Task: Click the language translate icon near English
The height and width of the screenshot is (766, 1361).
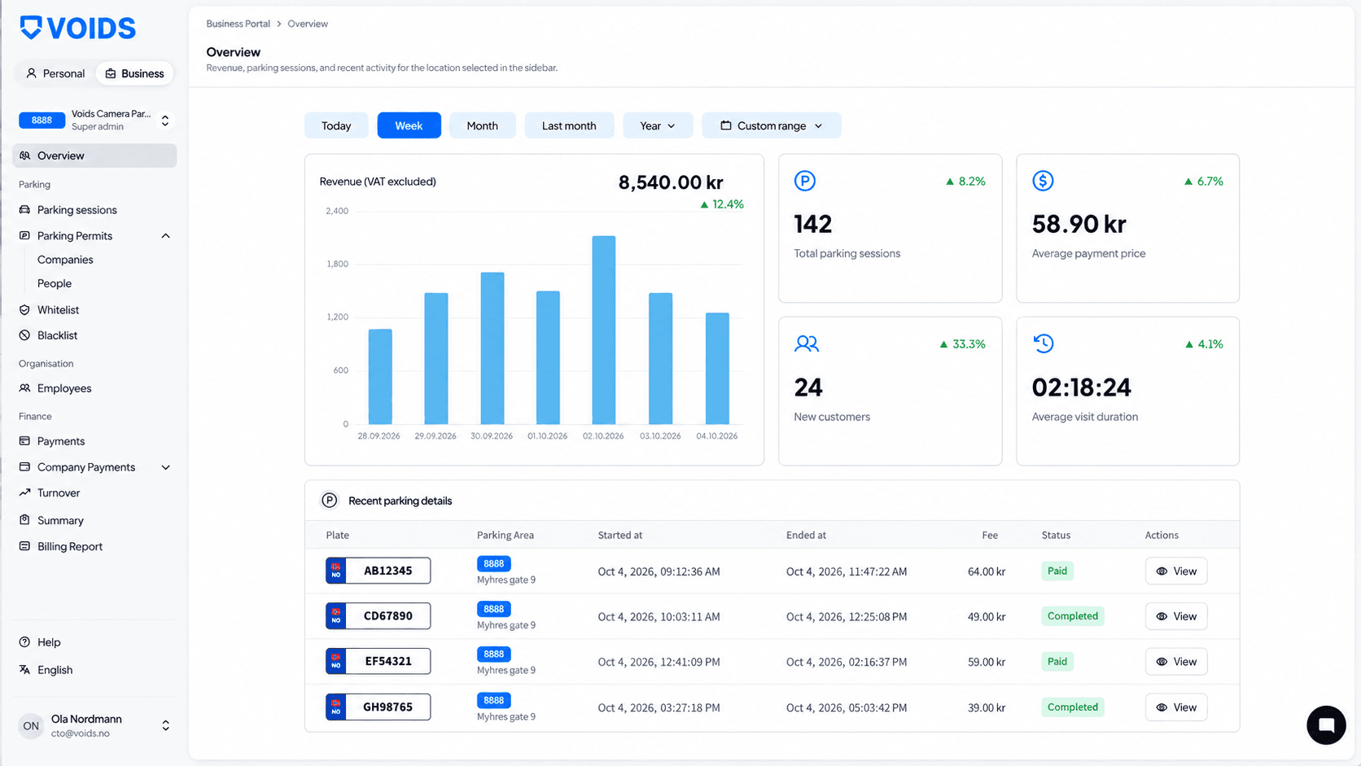Action: pyautogui.click(x=24, y=670)
